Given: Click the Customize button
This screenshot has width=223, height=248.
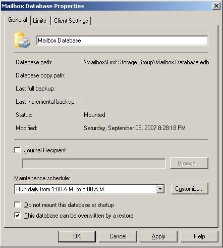Looking at the screenshot, I should (190, 189).
